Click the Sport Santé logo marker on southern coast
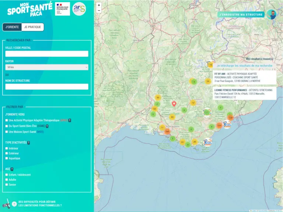Screen dimensions: 283x212 pos(207,142)
